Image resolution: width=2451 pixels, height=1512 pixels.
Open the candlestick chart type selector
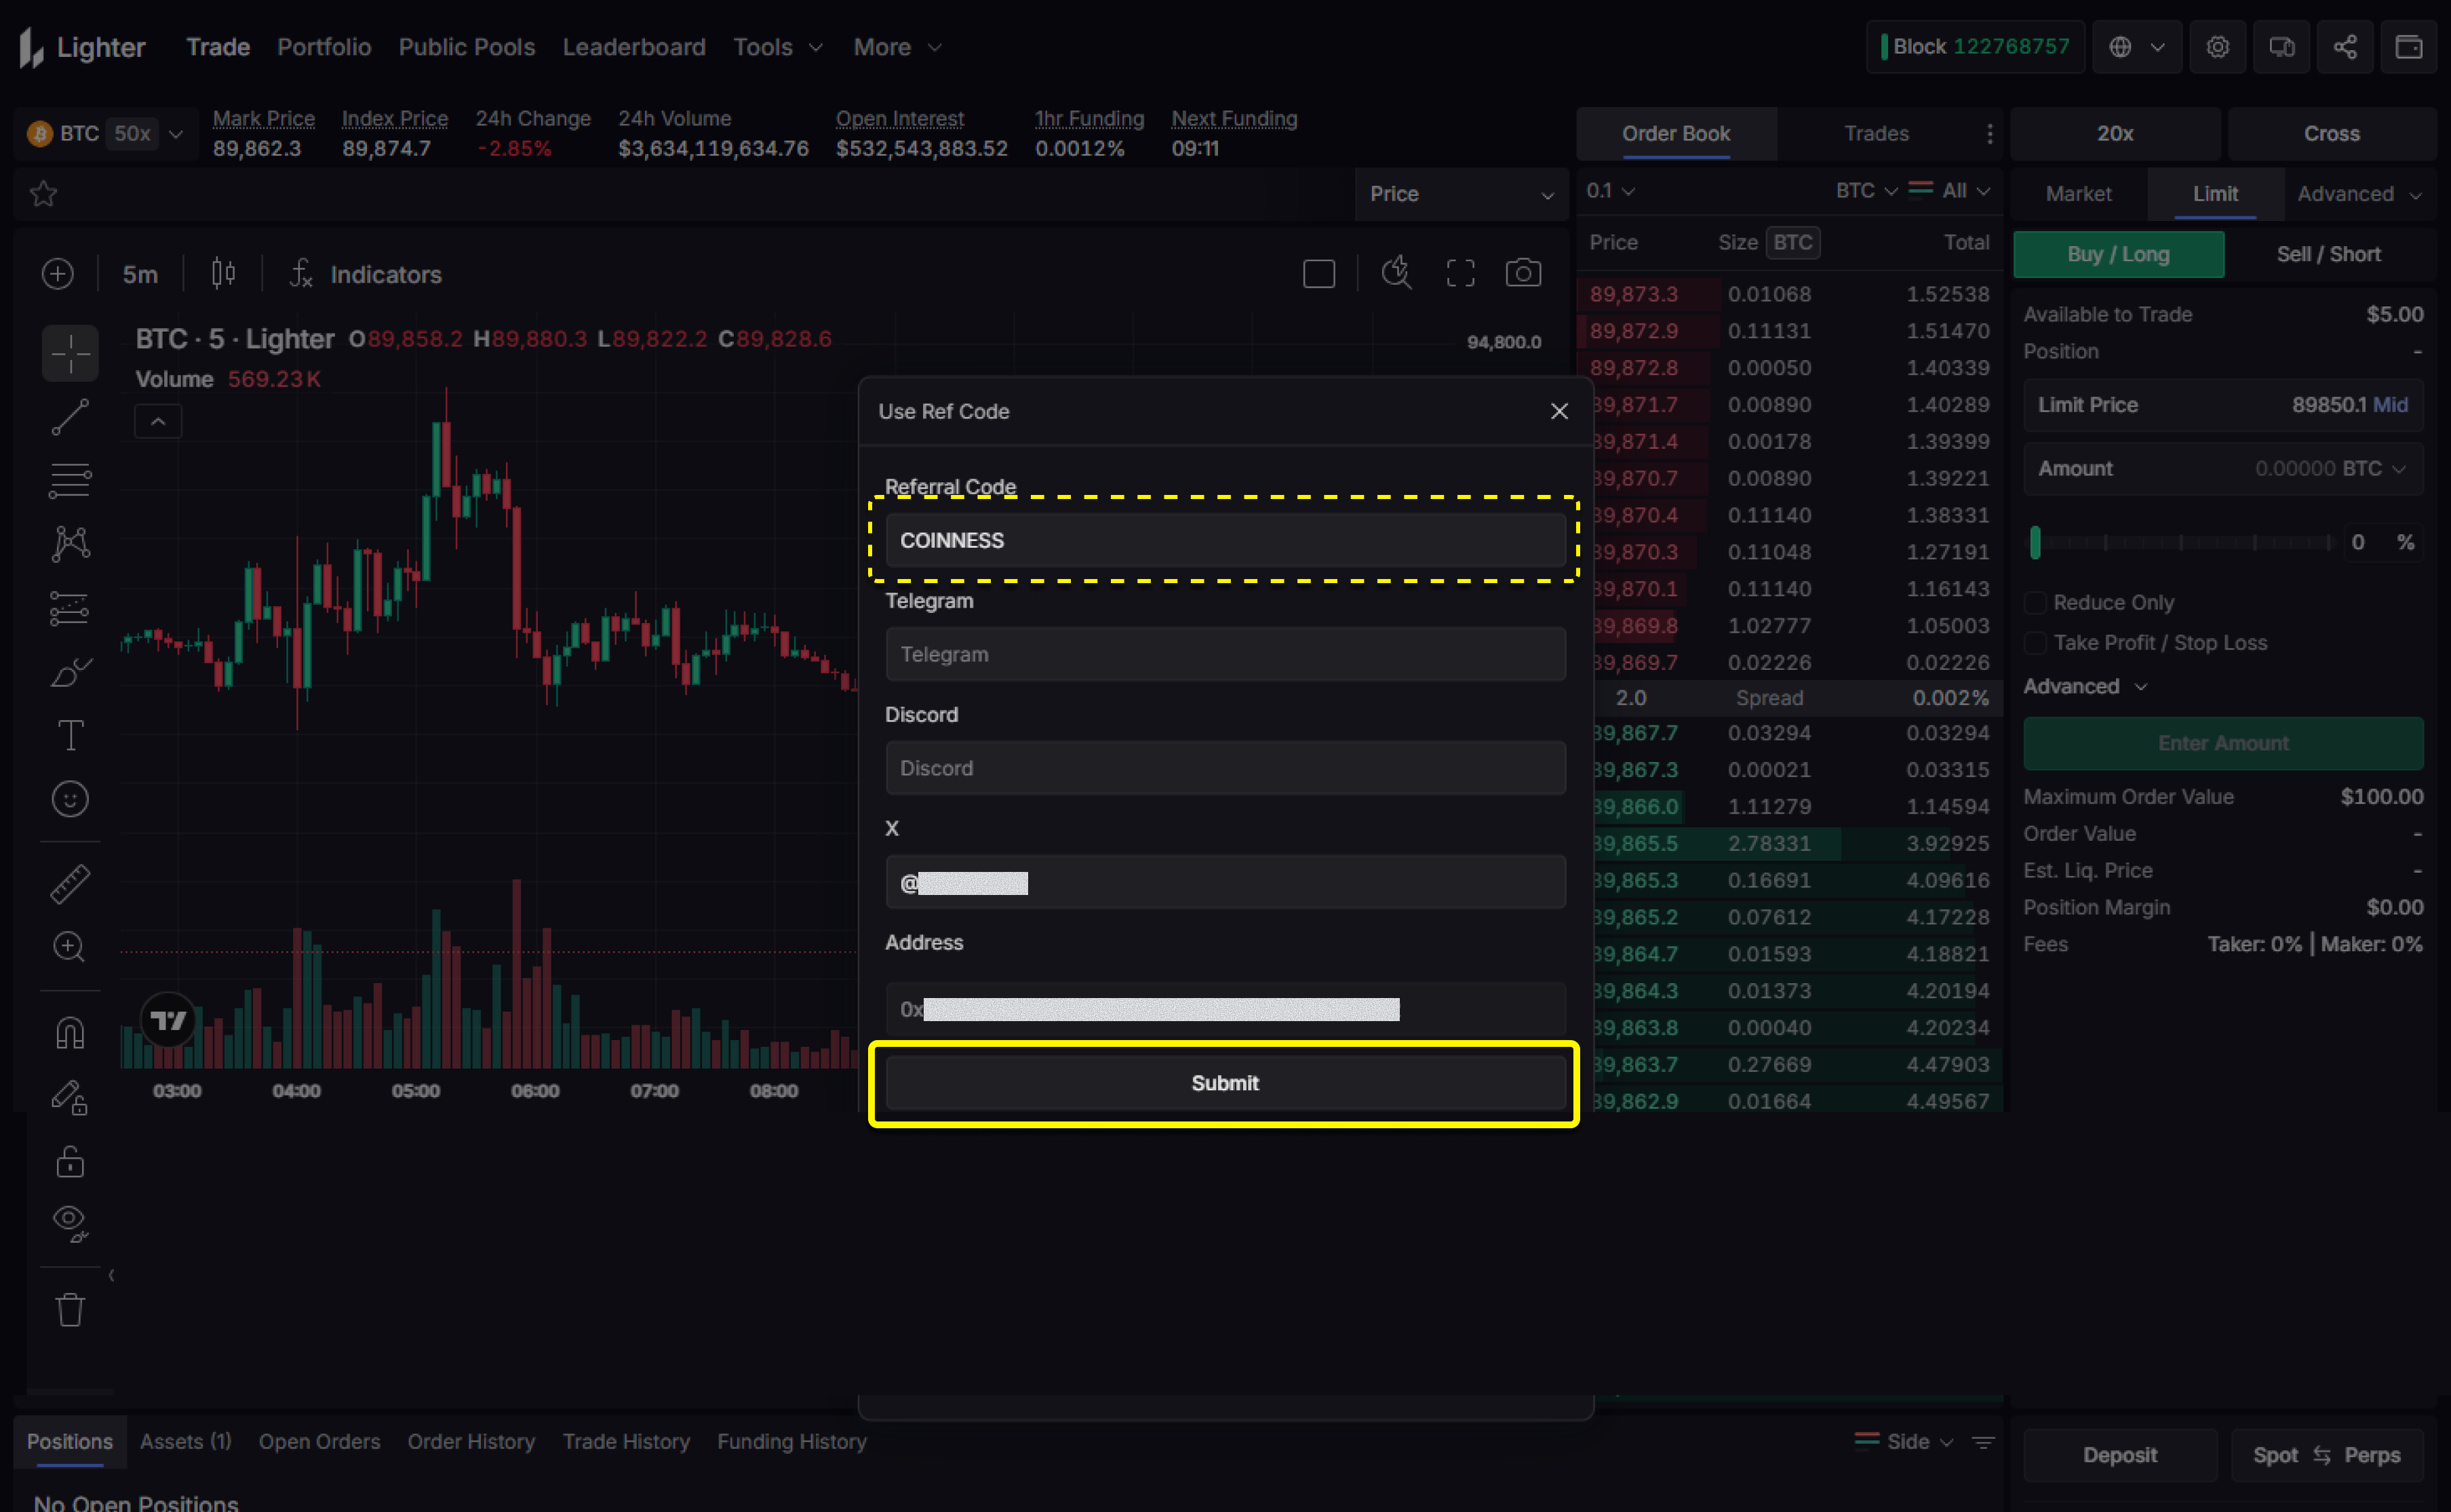223,274
